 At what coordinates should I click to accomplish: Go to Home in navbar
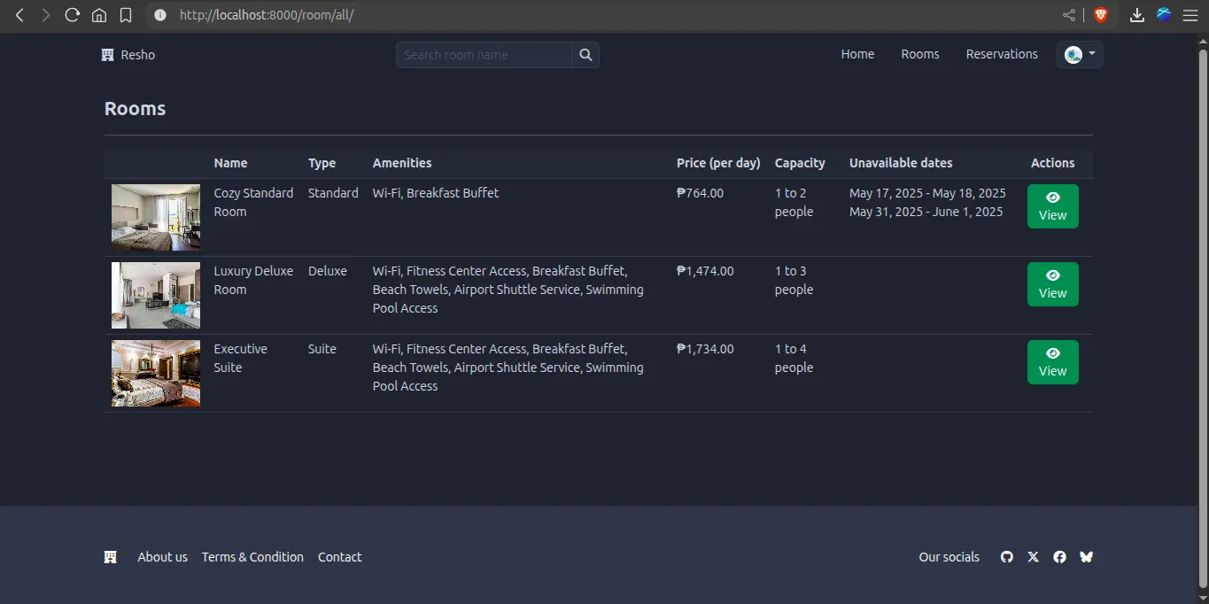tap(857, 54)
